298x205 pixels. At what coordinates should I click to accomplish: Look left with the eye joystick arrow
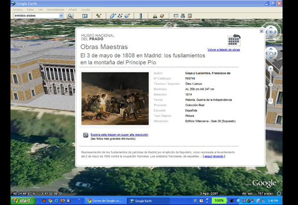tap(267, 32)
